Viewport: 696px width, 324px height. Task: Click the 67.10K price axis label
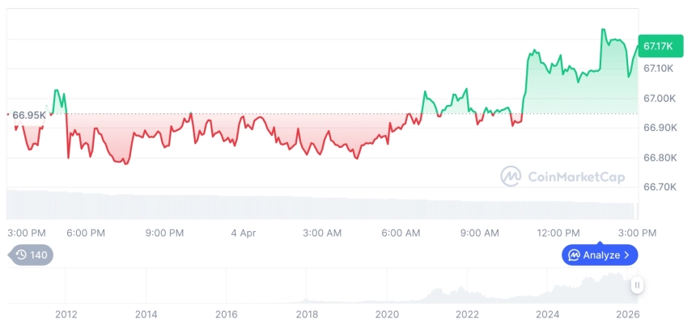click(659, 69)
